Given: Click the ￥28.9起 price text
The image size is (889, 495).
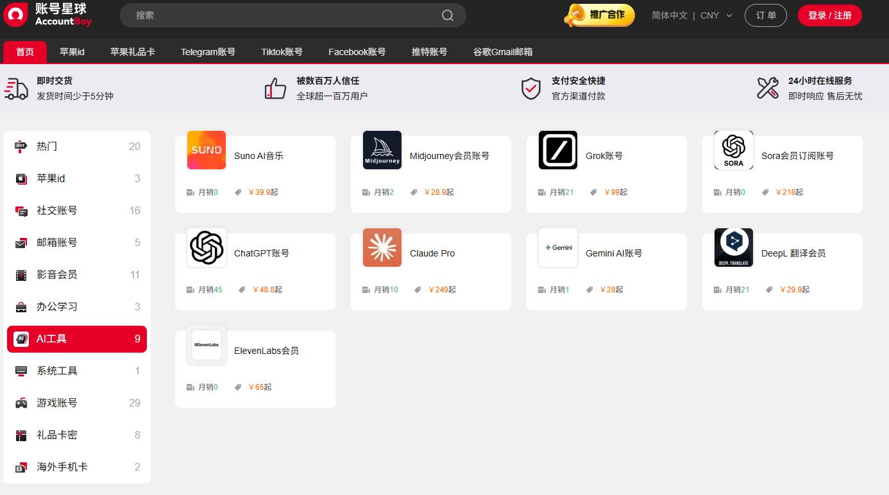Looking at the screenshot, I should 439,192.
